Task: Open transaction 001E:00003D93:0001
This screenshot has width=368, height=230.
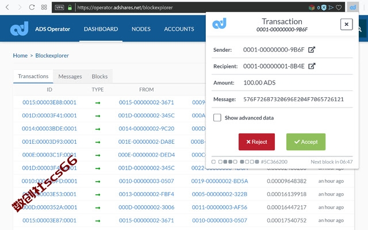Action: pos(49,142)
